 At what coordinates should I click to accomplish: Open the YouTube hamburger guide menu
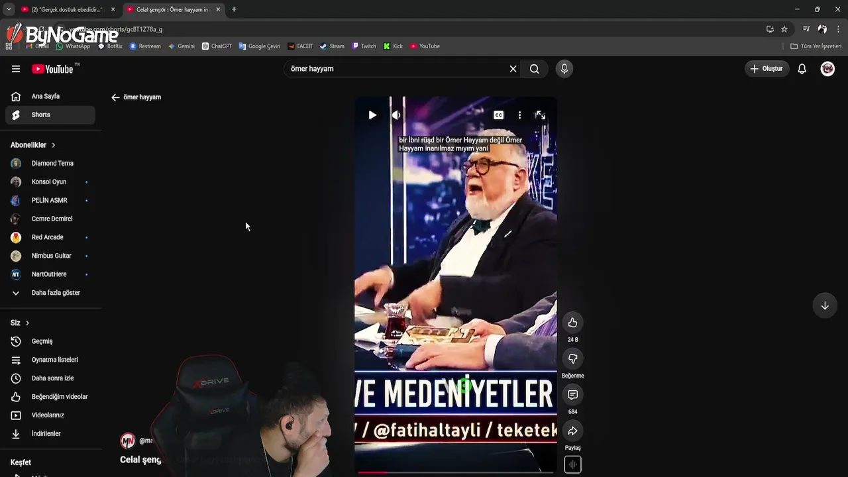coord(16,69)
